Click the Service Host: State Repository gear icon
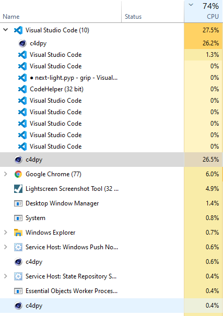 (x=18, y=276)
